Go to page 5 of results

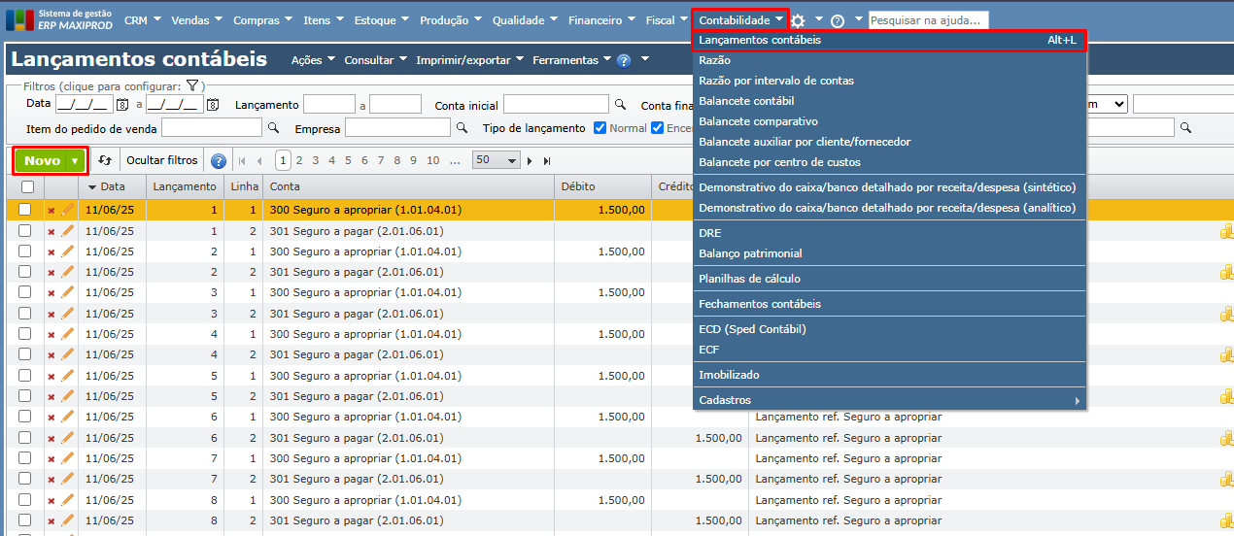click(349, 161)
